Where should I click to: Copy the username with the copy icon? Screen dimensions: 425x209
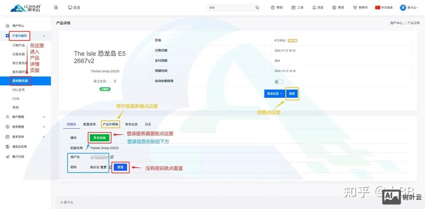112,157
